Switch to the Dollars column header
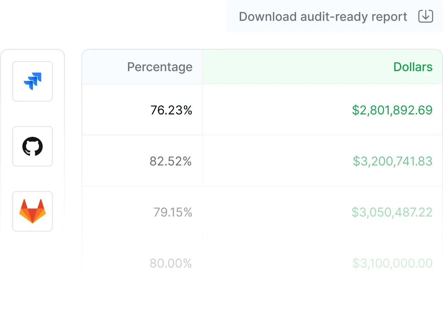The width and height of the screenshot is (443, 321). [x=413, y=67]
